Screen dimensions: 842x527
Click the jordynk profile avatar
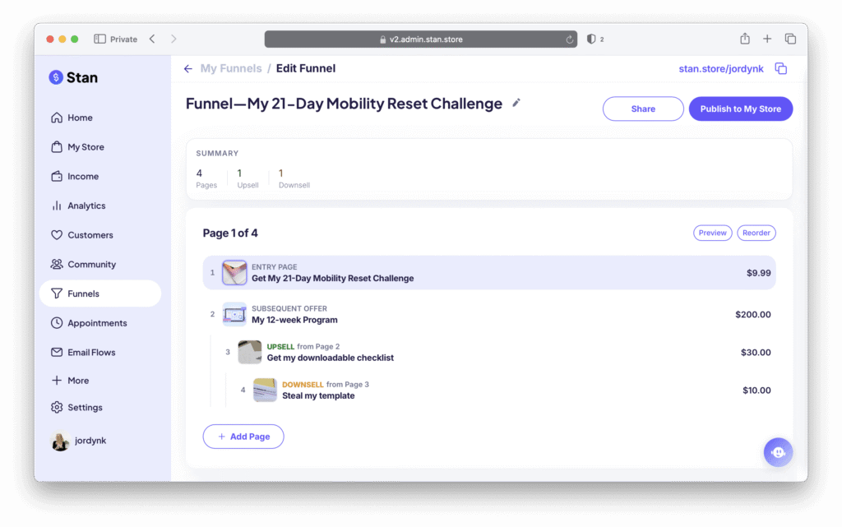60,441
